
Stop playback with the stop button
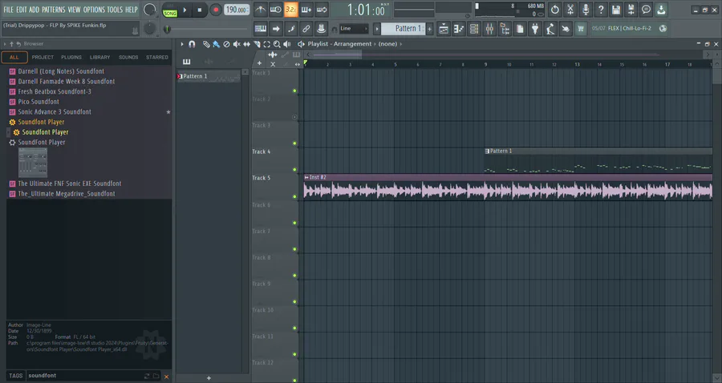tap(200, 10)
